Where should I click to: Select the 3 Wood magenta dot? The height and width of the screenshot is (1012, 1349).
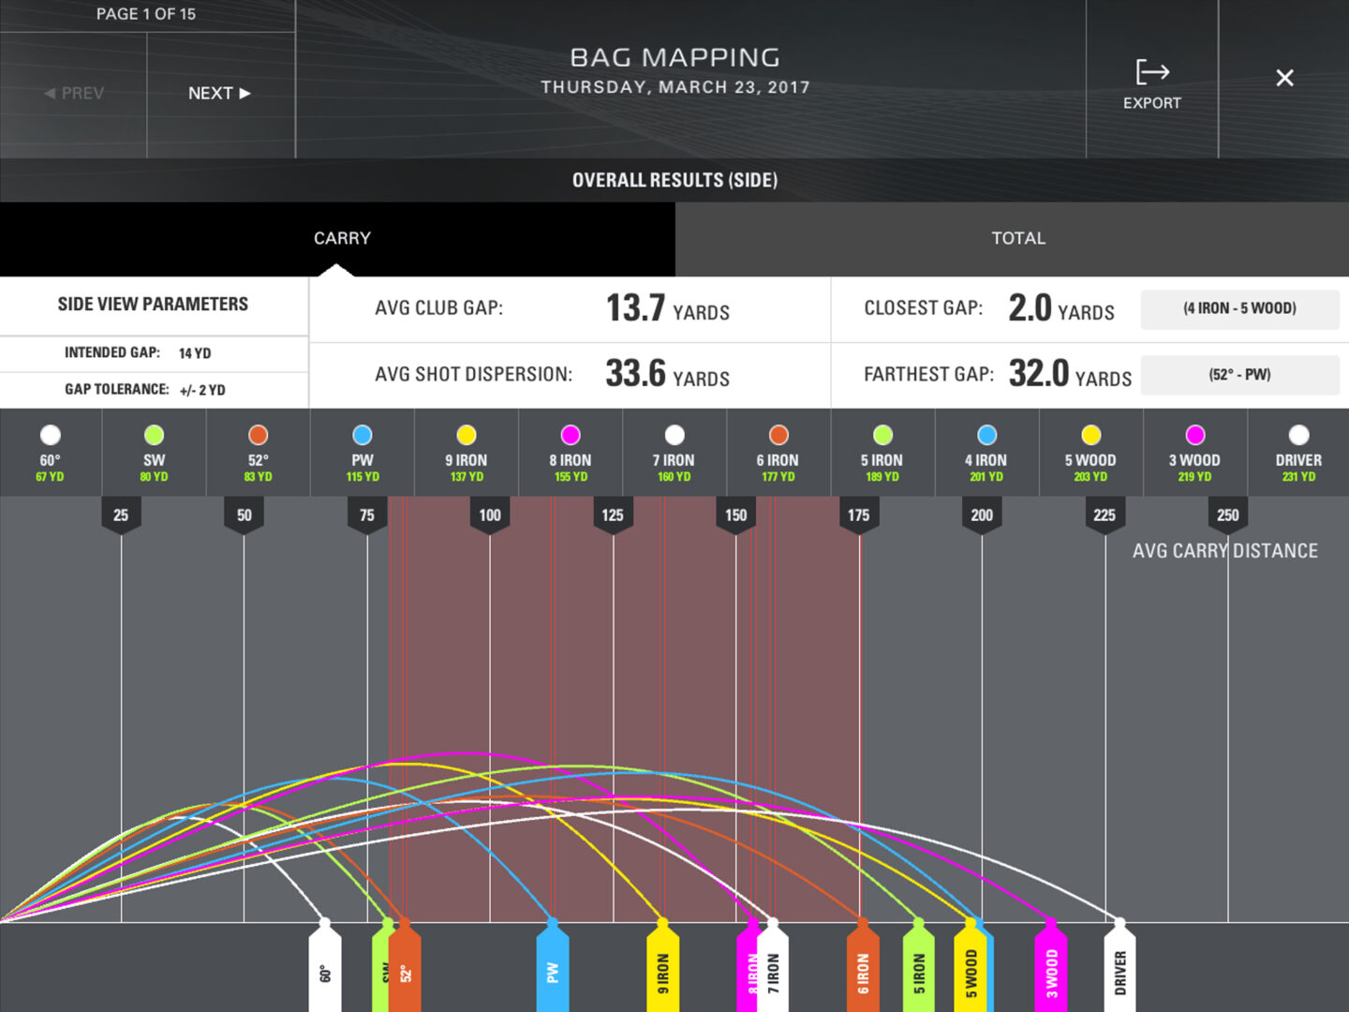click(x=1194, y=435)
